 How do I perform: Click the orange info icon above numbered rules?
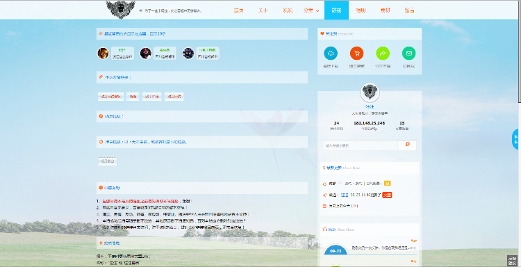pos(101,188)
